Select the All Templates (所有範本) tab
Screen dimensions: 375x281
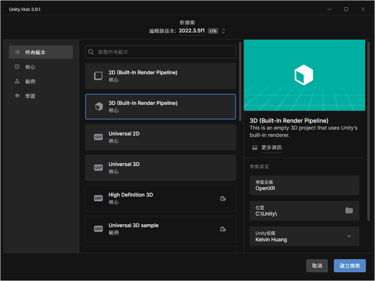(41, 52)
